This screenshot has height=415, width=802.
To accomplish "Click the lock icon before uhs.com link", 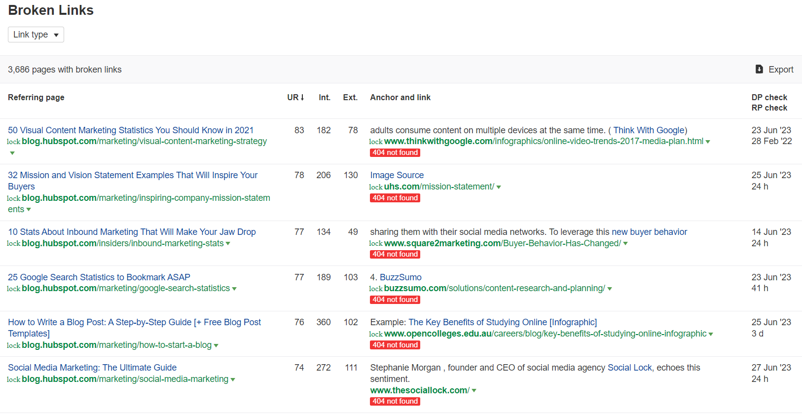I will coord(375,187).
